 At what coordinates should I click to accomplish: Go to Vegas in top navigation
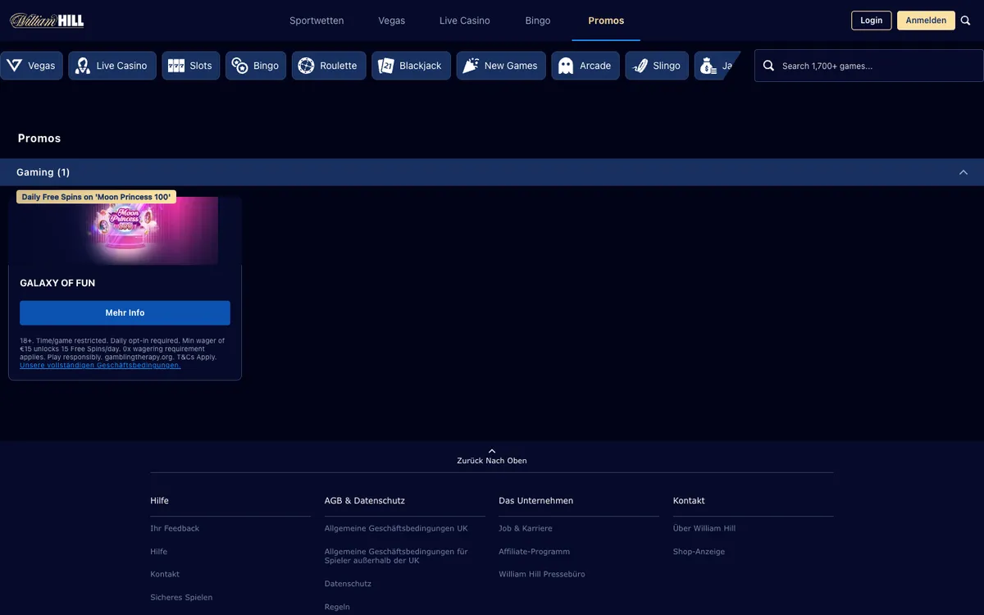coord(392,20)
